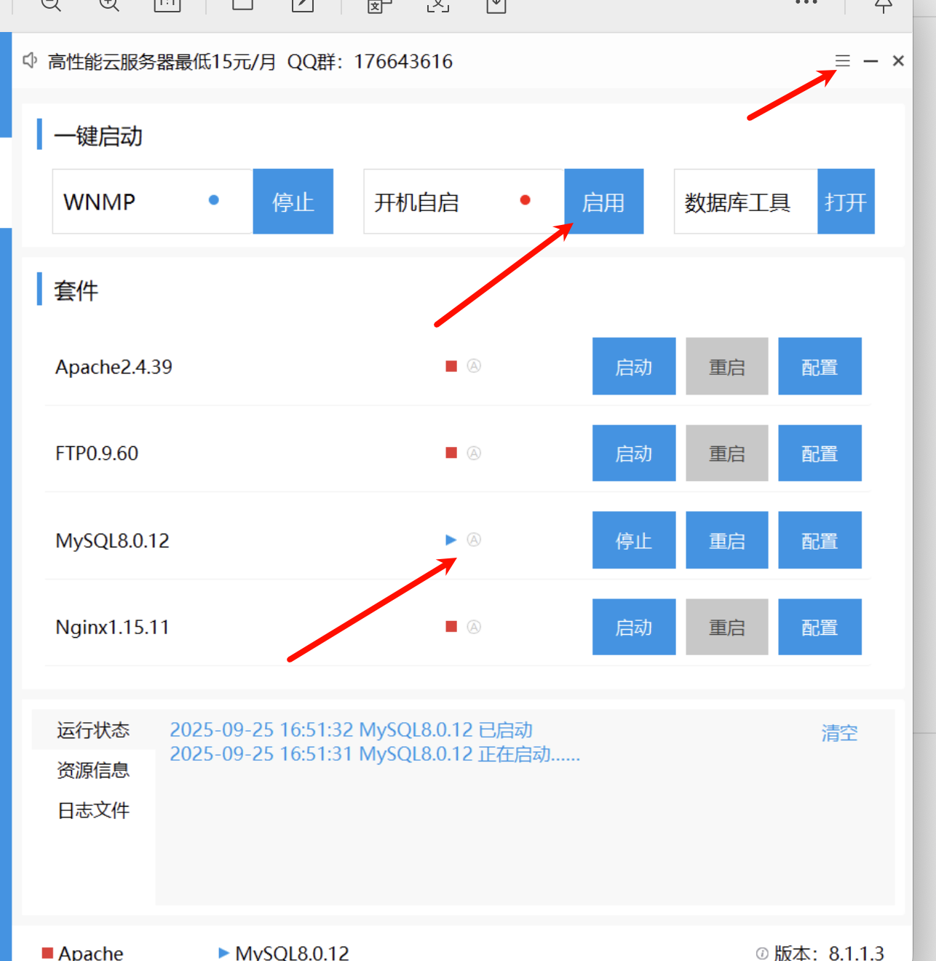This screenshot has width=936, height=961.
Task: Switch to the 日志文件 tab
Action: (93, 810)
